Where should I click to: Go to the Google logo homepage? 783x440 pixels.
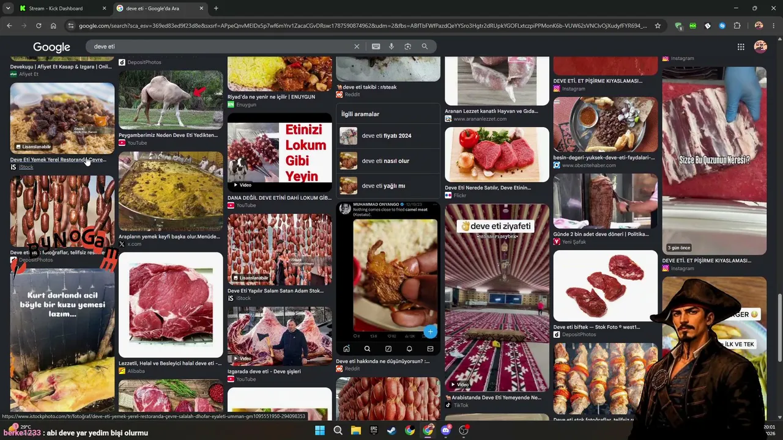tap(51, 47)
